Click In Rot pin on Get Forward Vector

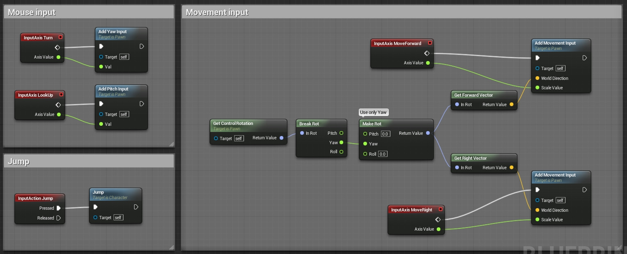point(457,104)
